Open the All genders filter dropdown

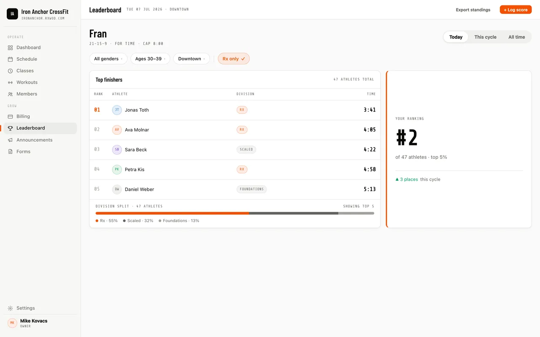108,59
